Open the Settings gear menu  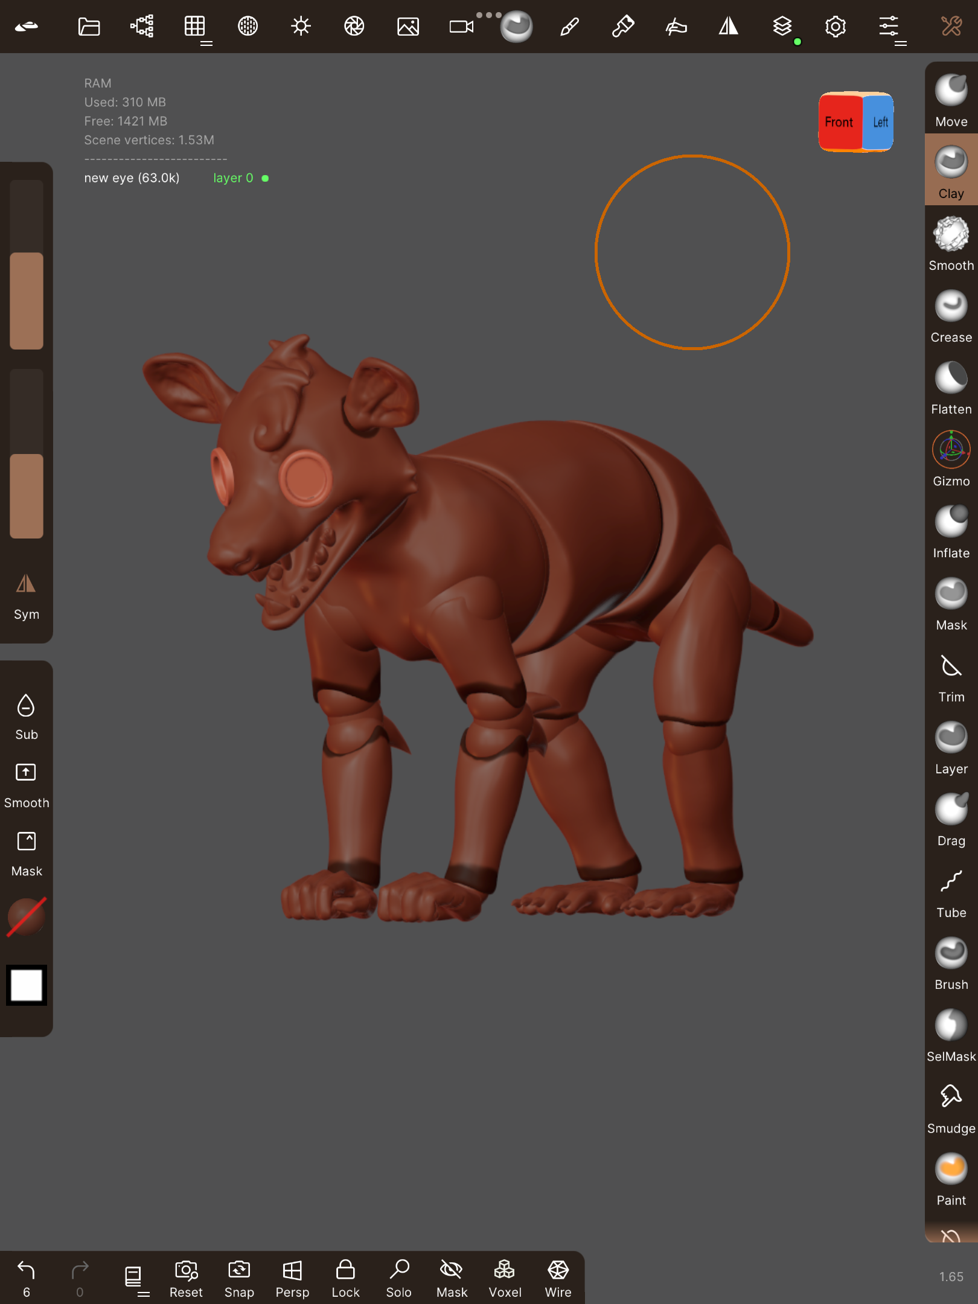[x=836, y=27]
